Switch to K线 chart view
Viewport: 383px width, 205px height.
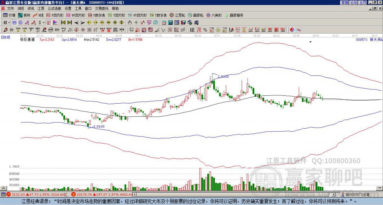(38, 15)
